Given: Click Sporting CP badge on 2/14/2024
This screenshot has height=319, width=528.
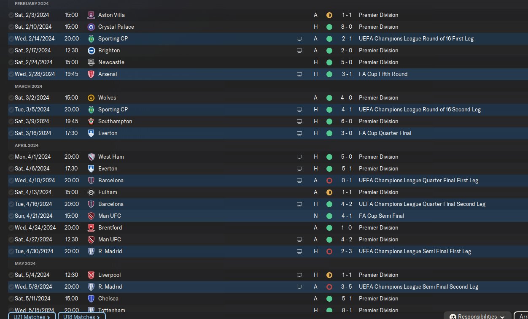Looking at the screenshot, I should (91, 38).
